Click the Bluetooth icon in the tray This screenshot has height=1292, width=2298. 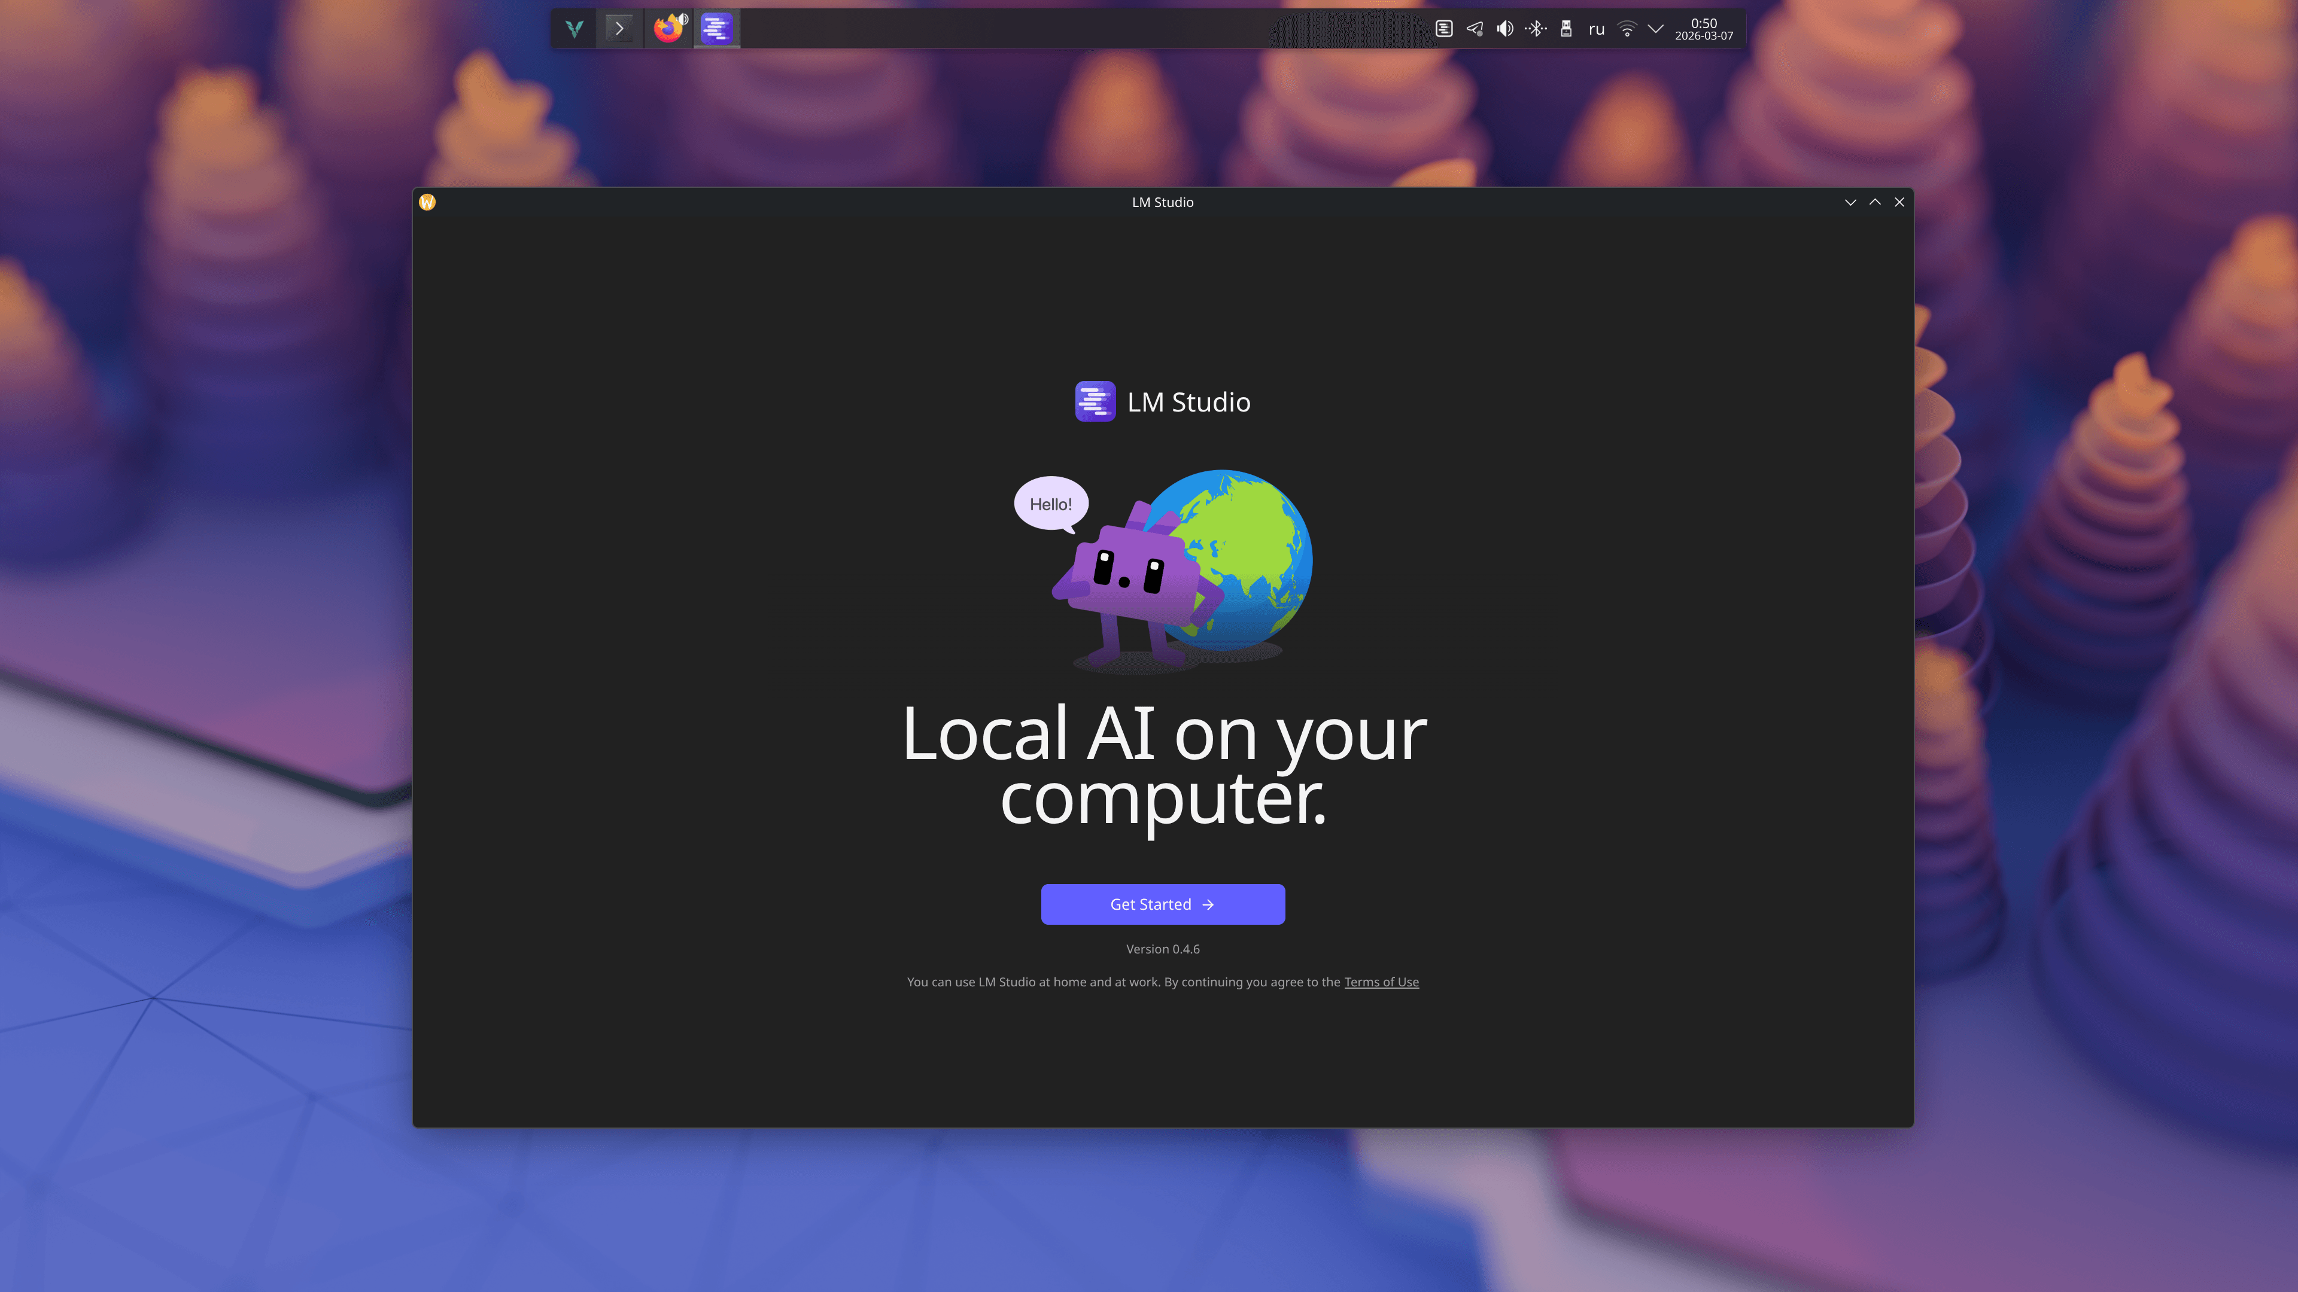(1535, 29)
